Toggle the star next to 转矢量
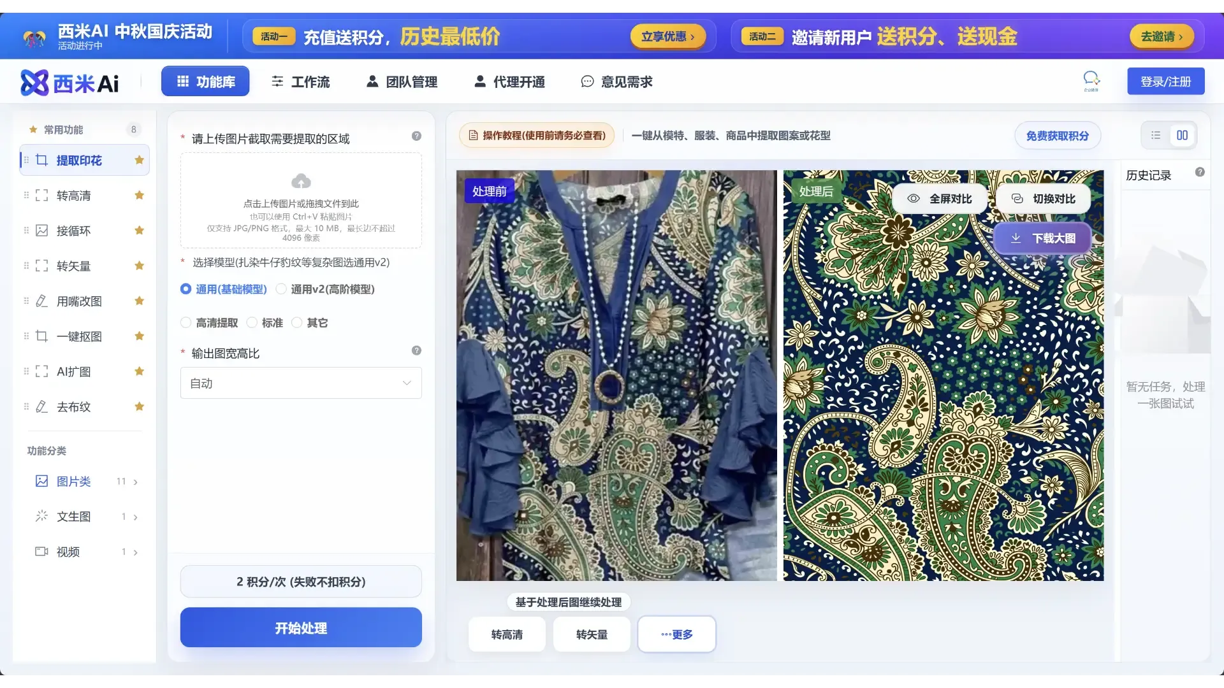 (139, 265)
